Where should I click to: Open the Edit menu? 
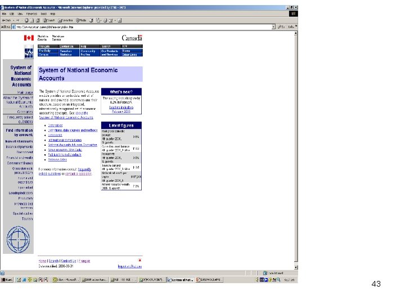[12, 14]
